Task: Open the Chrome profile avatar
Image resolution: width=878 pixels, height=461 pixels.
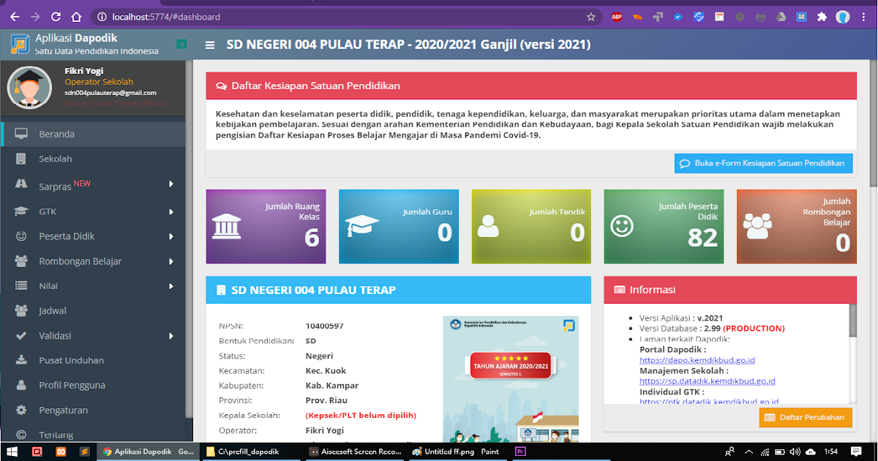Action: click(x=843, y=16)
